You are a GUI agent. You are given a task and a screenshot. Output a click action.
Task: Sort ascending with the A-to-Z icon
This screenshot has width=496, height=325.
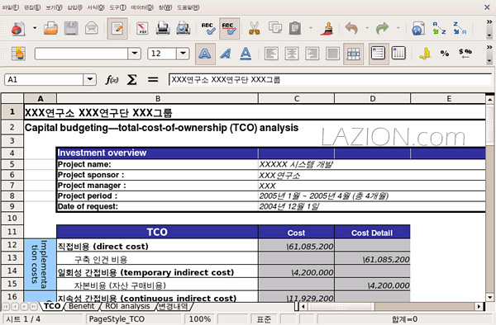pos(439,28)
